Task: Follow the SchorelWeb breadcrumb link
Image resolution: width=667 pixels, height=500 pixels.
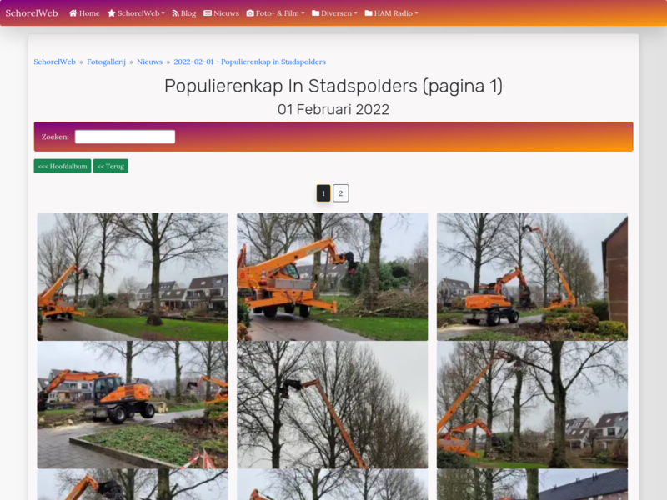Action: (x=54, y=62)
